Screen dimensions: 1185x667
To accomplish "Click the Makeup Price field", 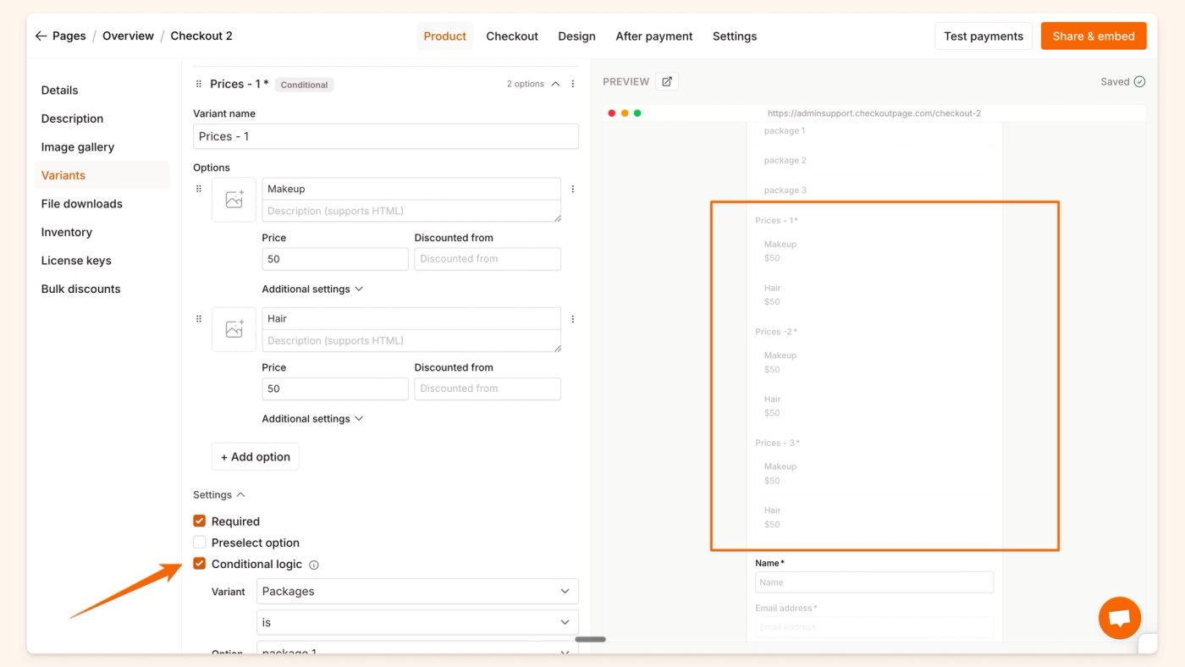I will [x=335, y=259].
